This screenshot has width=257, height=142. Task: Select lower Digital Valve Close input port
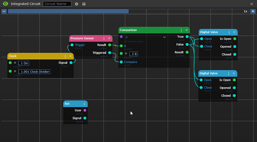(x=201, y=87)
